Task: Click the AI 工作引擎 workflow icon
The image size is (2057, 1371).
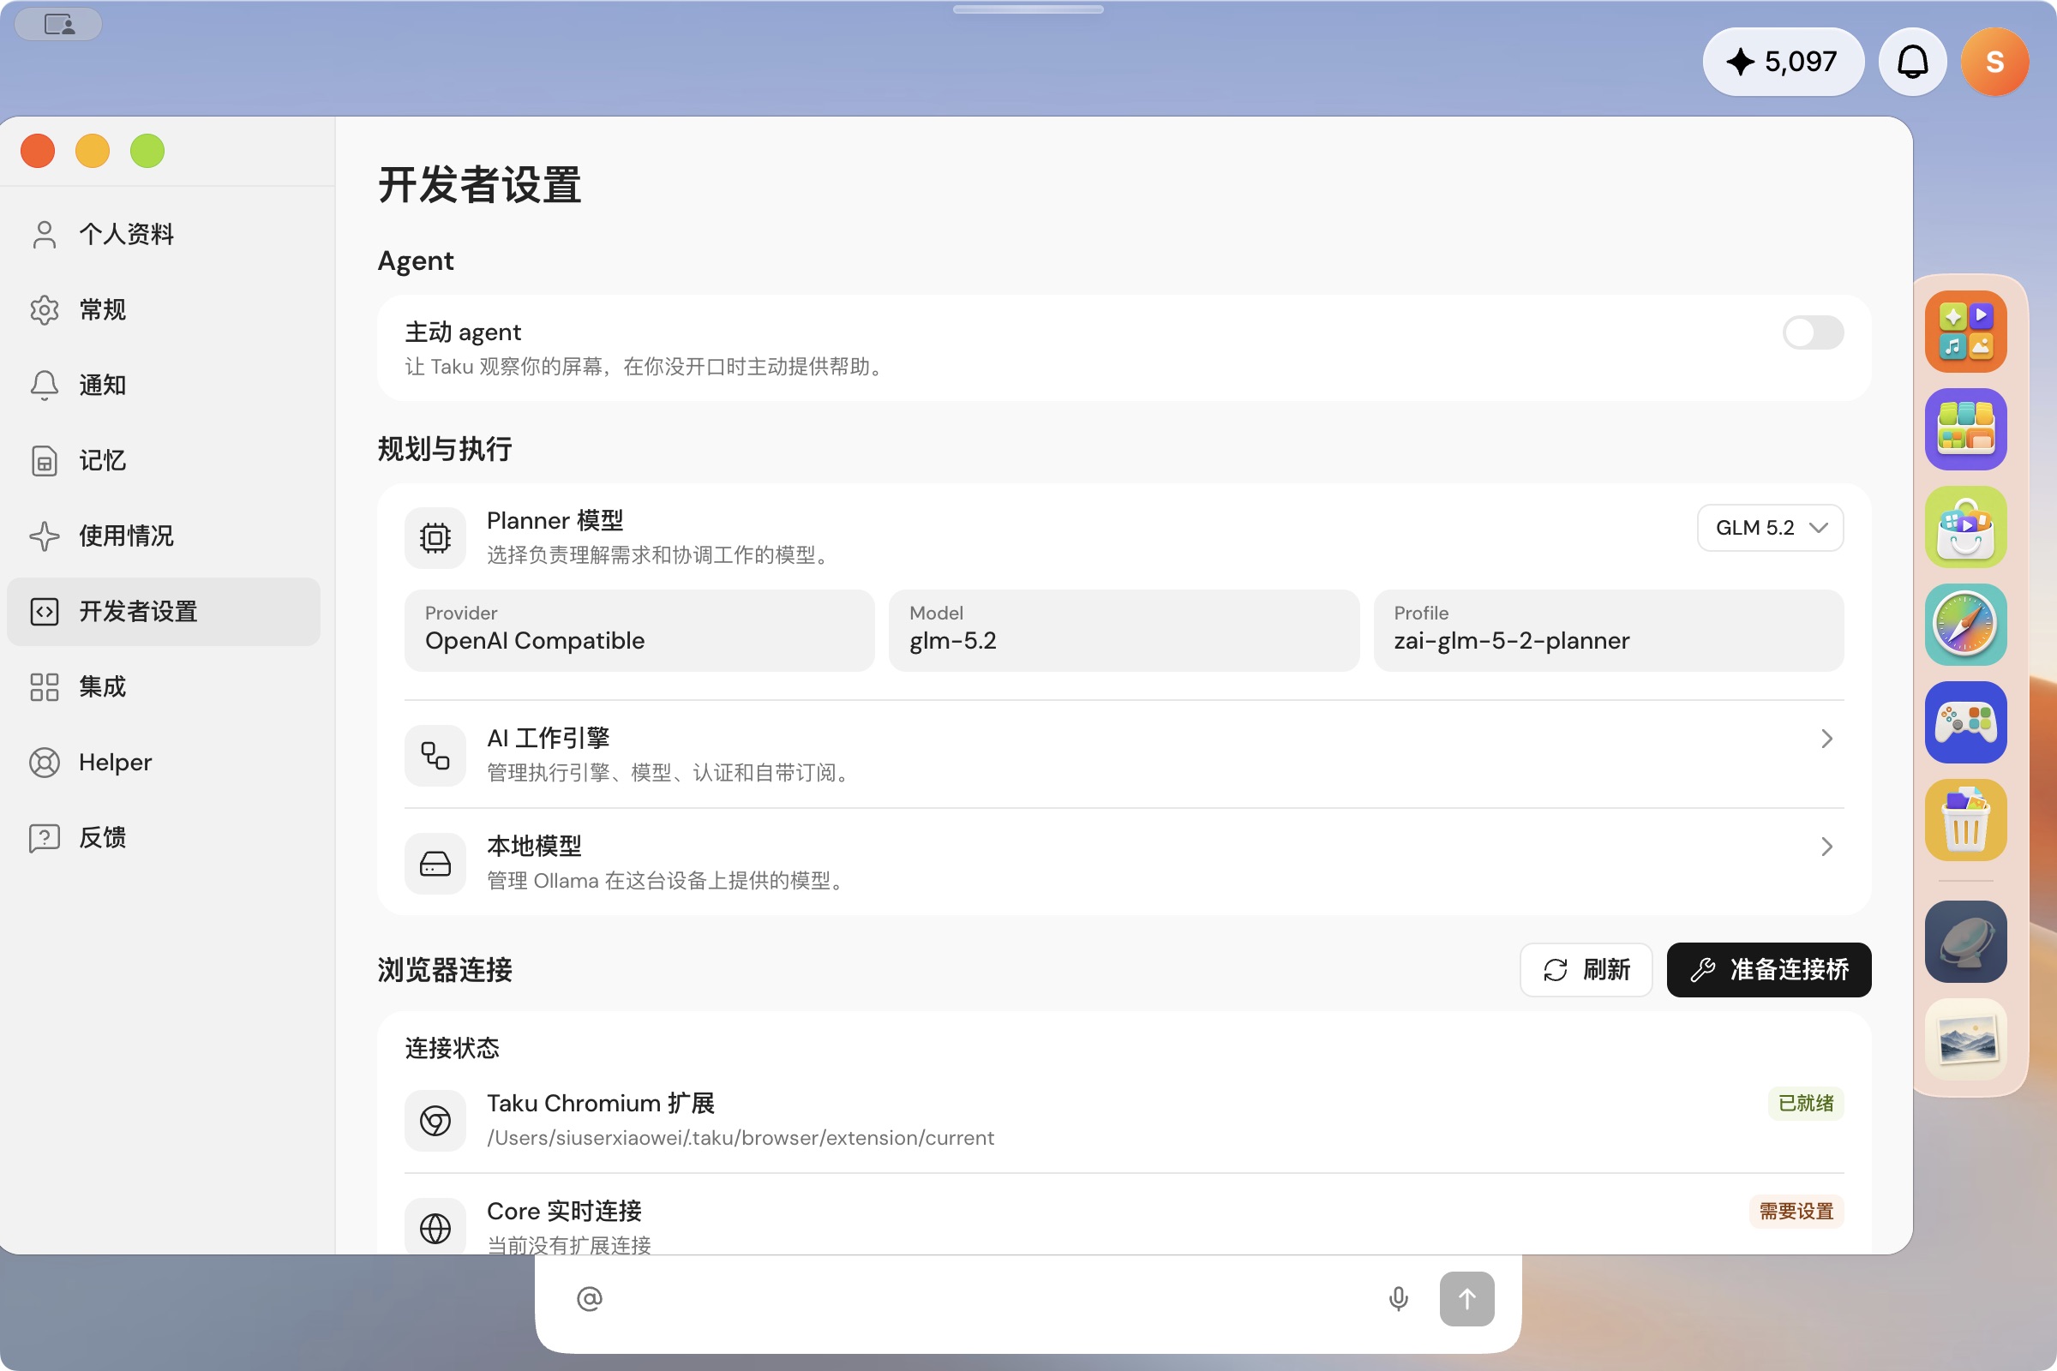Action: [435, 756]
